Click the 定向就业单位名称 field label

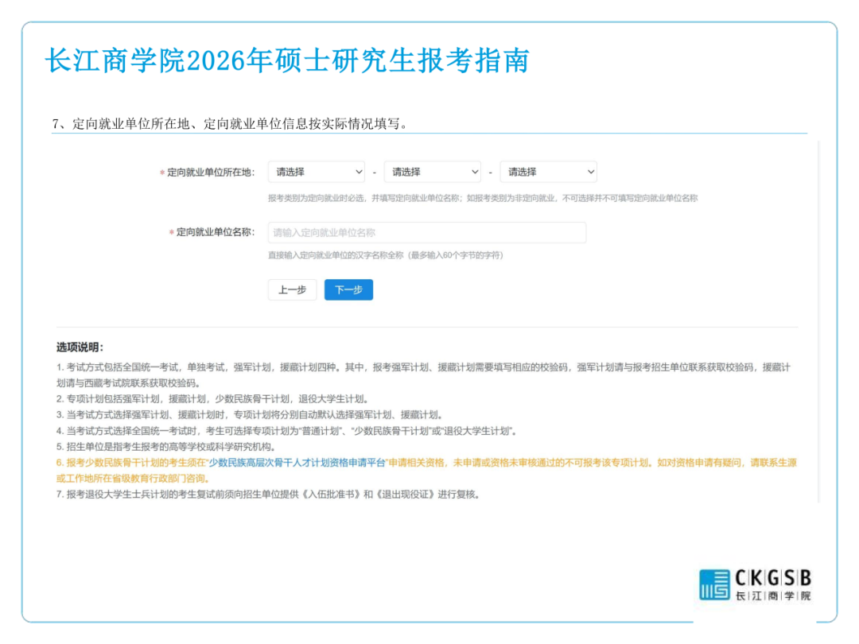point(214,232)
